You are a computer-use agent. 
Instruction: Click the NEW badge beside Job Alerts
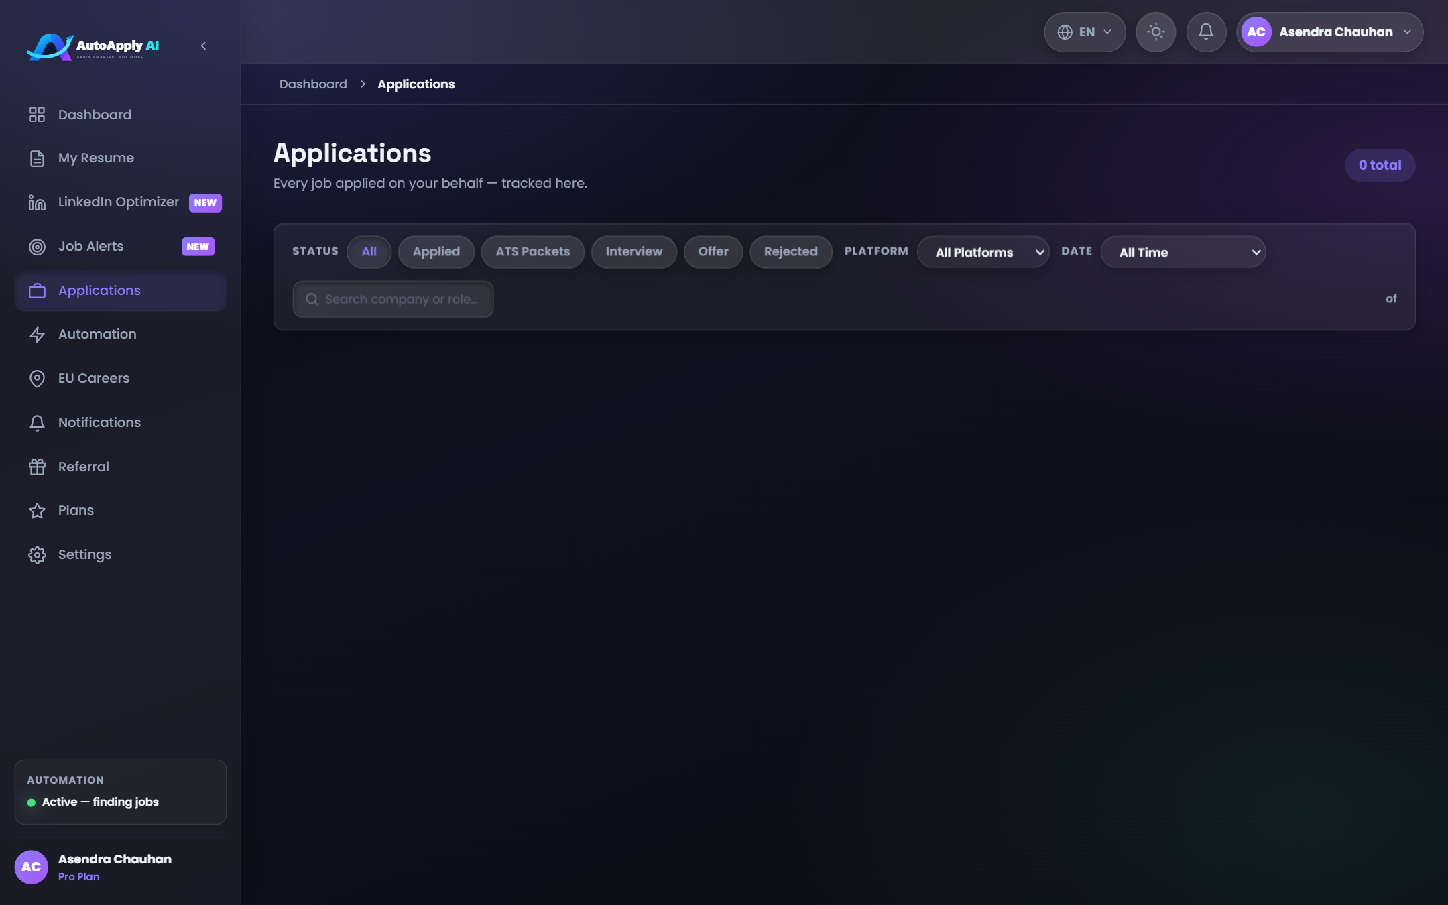tap(198, 247)
